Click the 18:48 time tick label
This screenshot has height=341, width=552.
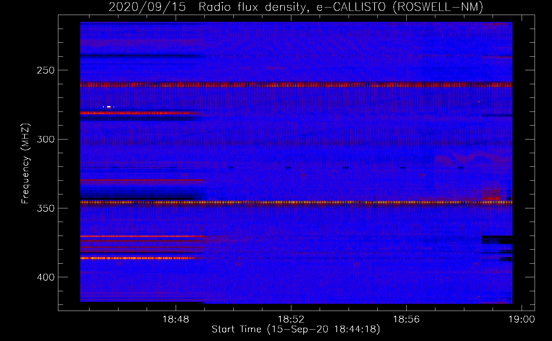176,320
